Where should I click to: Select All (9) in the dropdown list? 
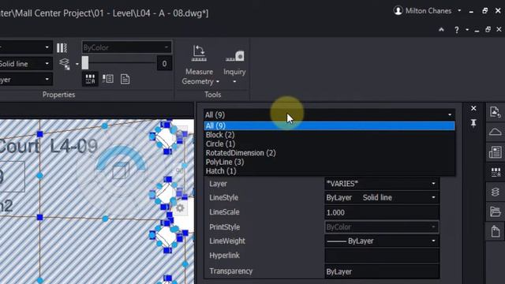[329, 126]
